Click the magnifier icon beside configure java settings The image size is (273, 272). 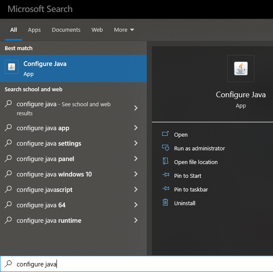click(8, 143)
